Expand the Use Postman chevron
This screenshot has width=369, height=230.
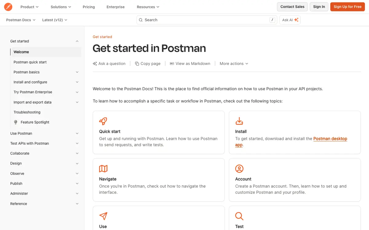pos(77,133)
